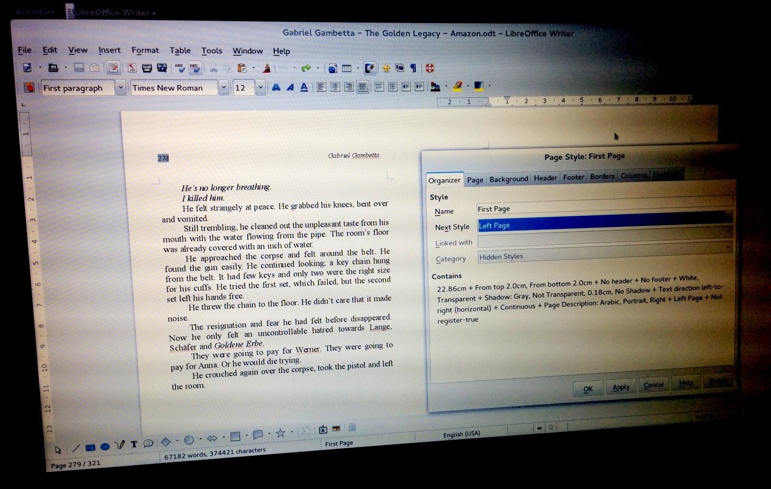
Task: Open the paragraph style dropdown arrow
Action: click(121, 88)
